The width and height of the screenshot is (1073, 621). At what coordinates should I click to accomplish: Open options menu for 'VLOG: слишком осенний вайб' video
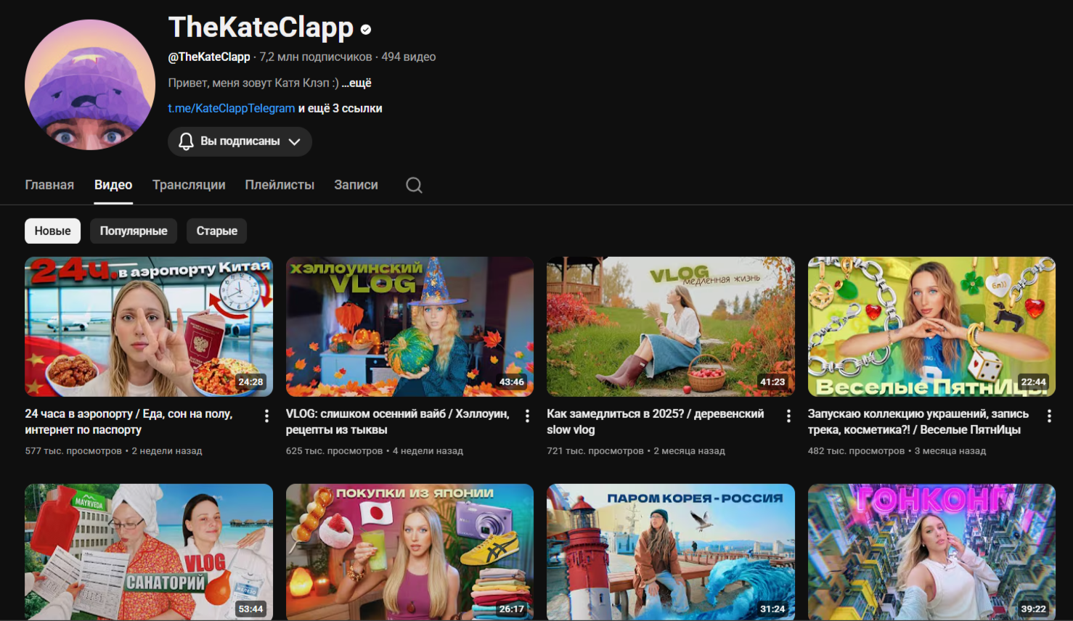click(528, 416)
